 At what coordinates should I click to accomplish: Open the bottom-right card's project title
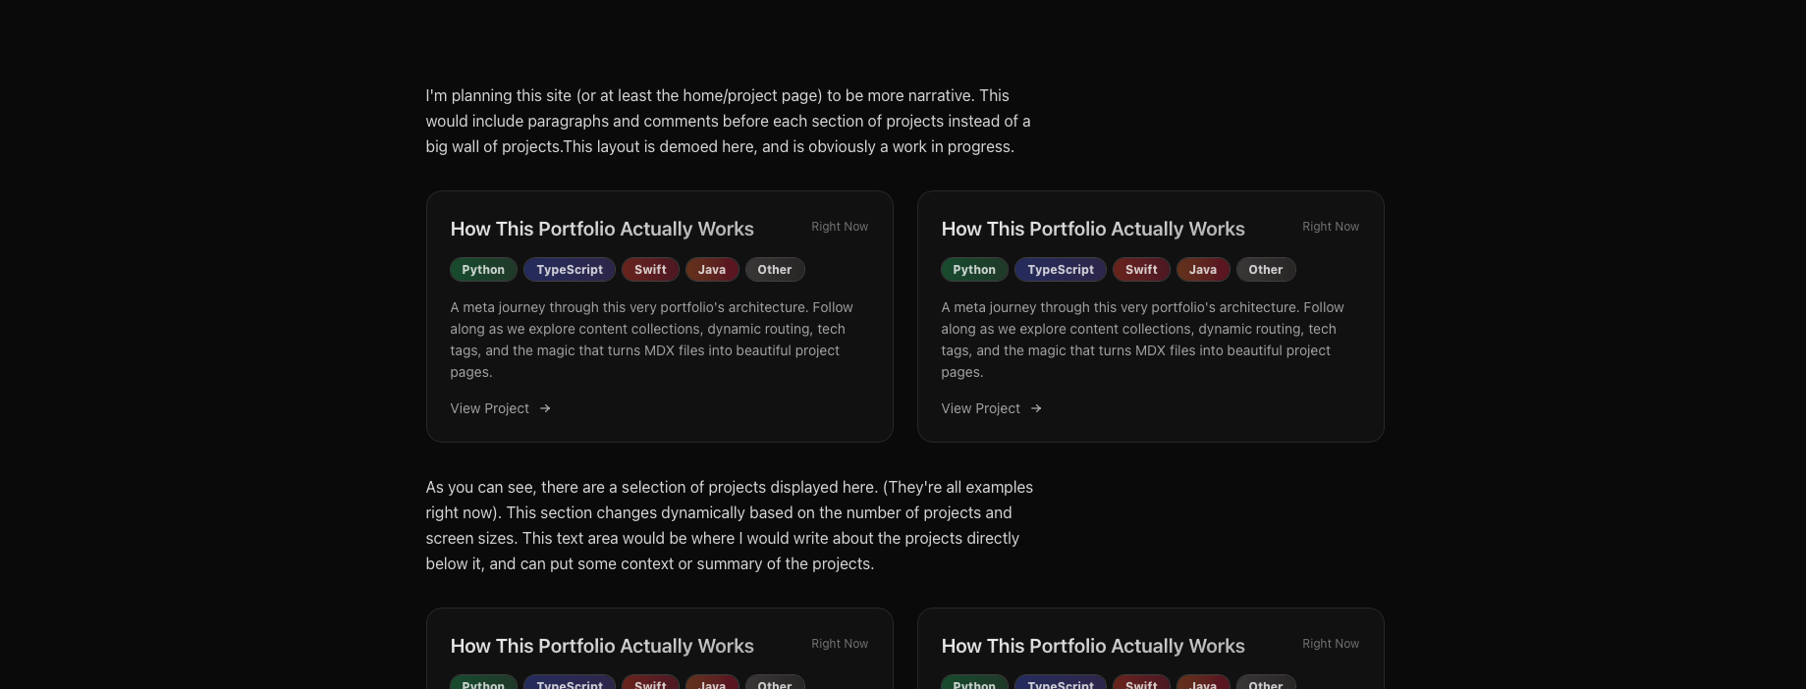click(x=1093, y=646)
